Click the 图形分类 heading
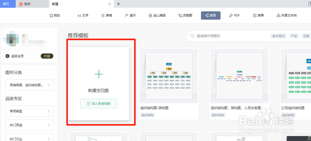 click(14, 73)
